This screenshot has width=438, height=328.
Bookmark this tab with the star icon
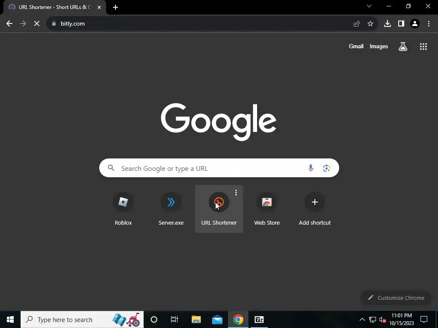click(370, 24)
